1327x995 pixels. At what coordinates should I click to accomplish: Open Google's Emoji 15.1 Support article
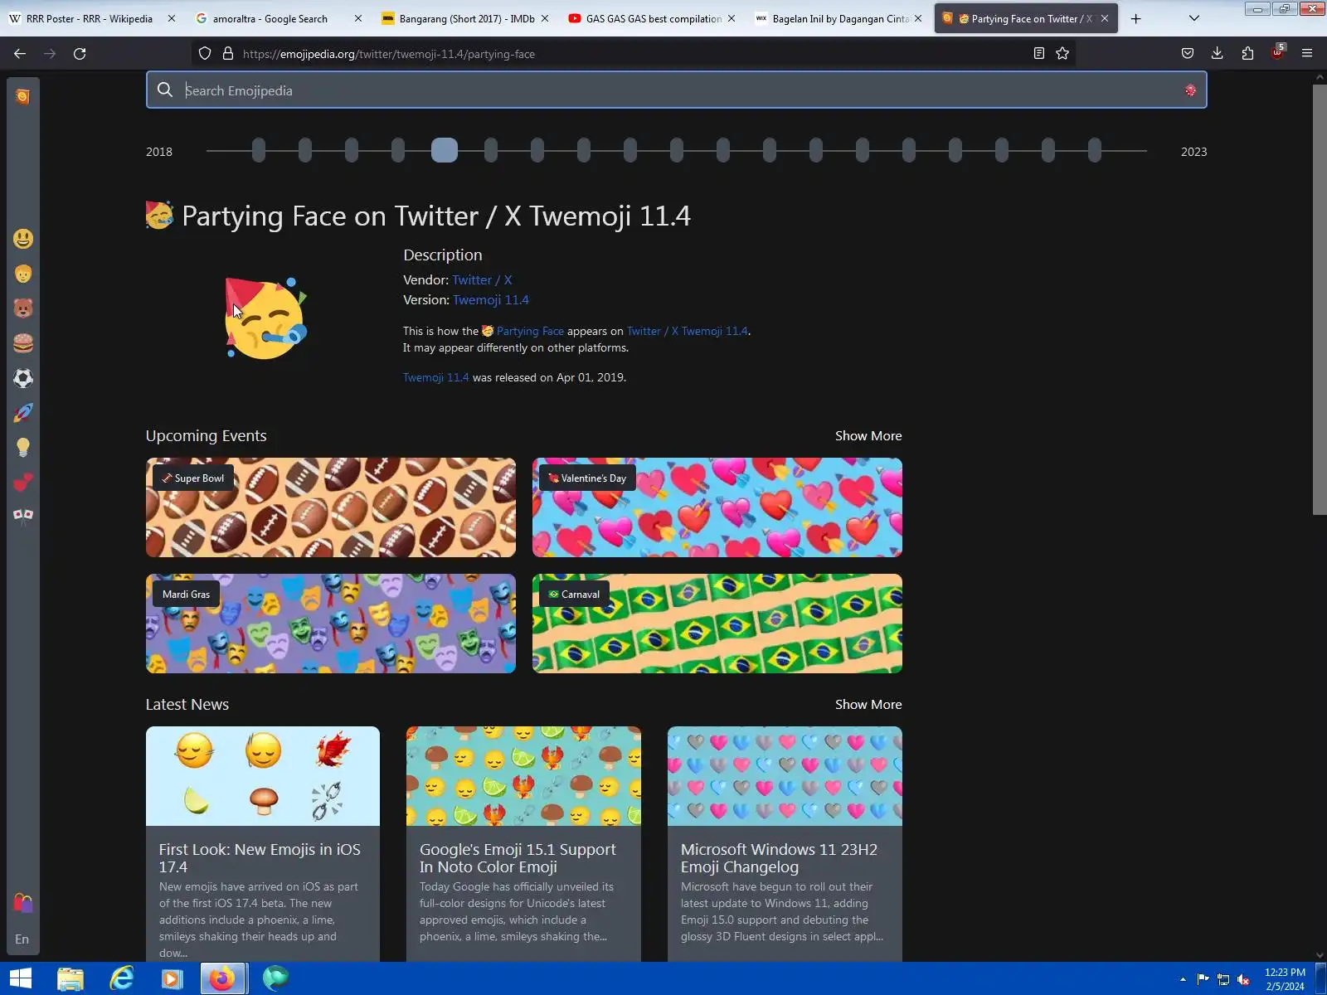523,844
